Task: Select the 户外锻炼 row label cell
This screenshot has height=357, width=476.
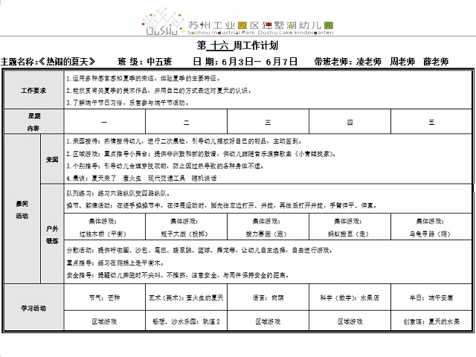Action: 51,235
